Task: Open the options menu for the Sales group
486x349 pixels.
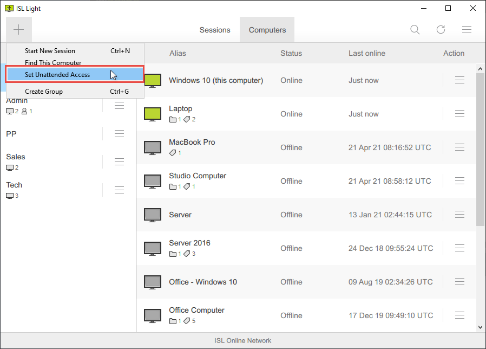Action: pos(119,161)
